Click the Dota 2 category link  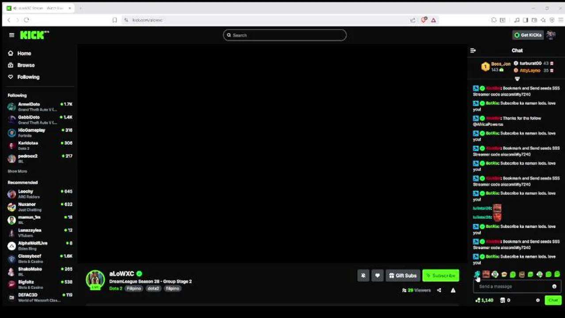(115, 289)
